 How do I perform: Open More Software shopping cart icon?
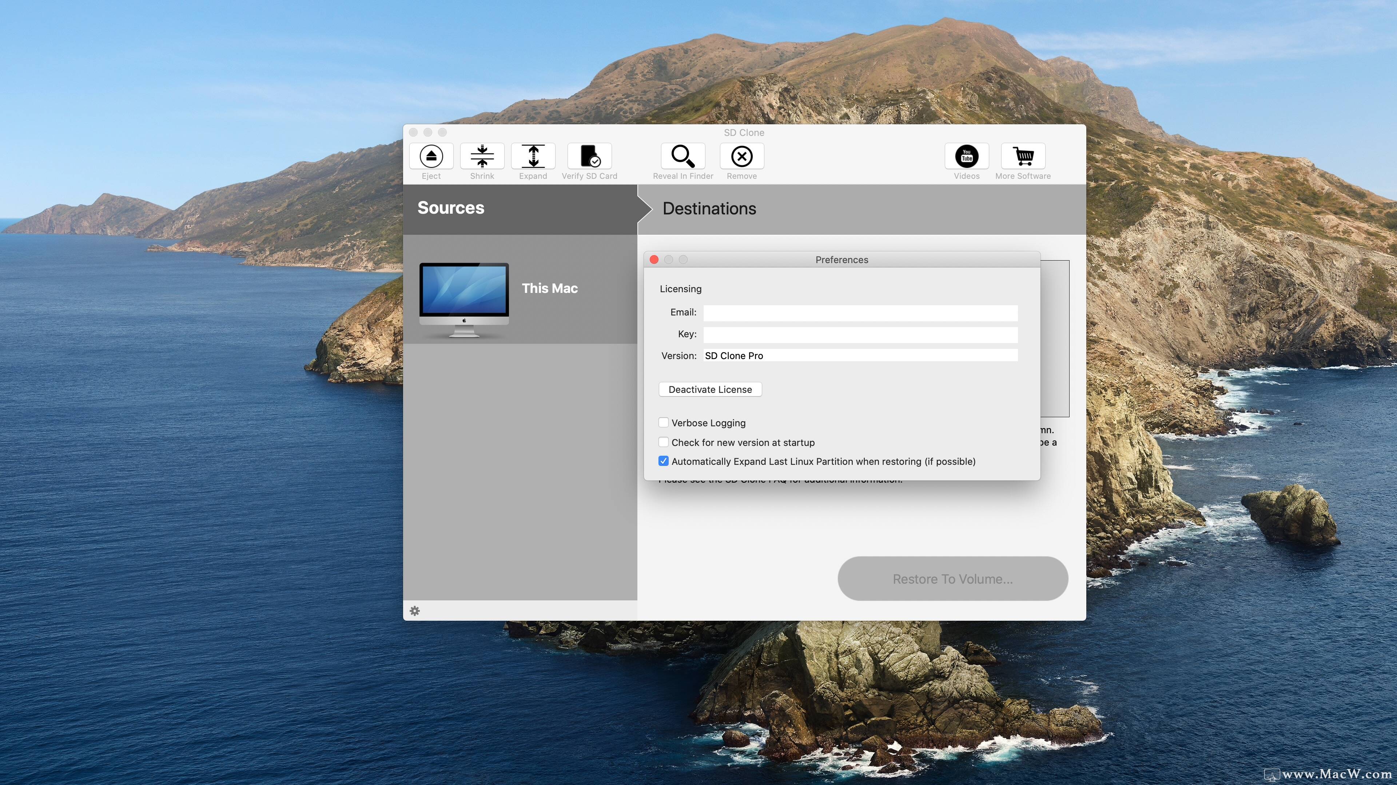(x=1023, y=156)
